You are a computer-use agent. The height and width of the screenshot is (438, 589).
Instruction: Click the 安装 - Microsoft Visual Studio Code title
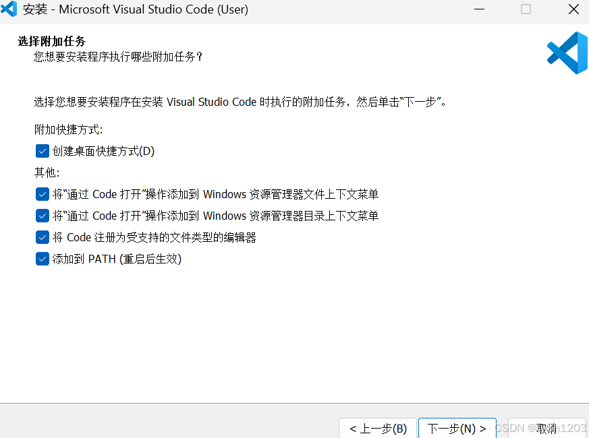[x=135, y=9]
